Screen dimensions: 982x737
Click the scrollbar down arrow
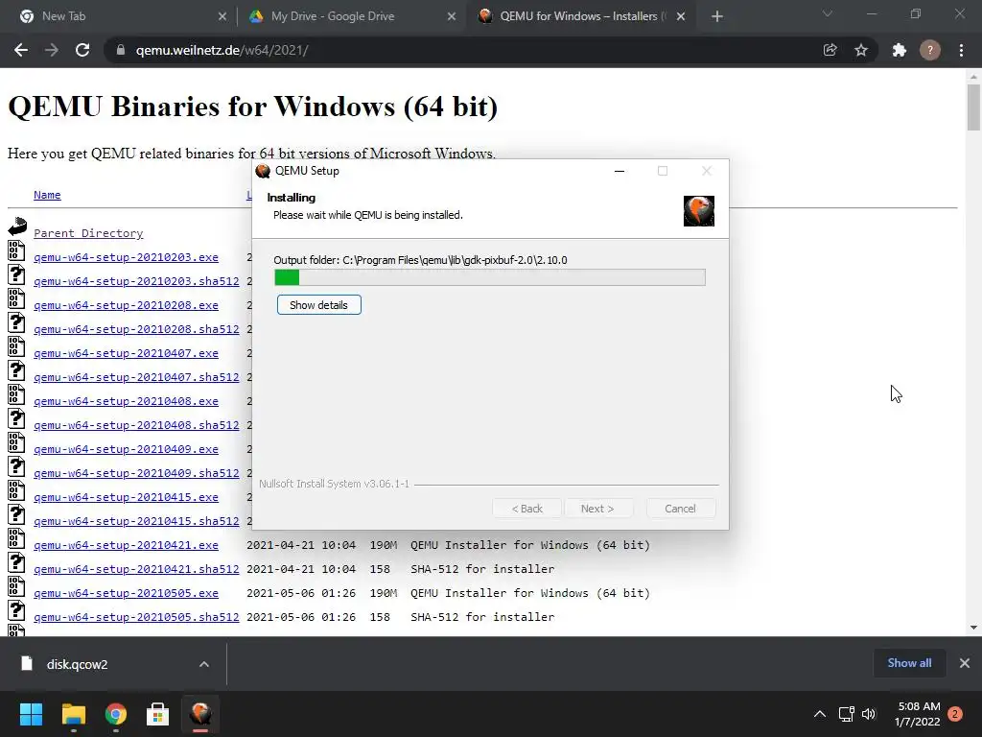[973, 628]
